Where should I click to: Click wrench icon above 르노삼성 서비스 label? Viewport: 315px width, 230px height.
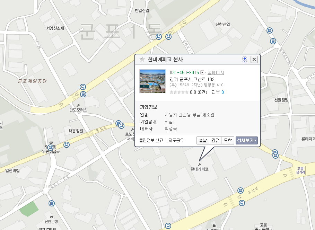[x=132, y=130]
